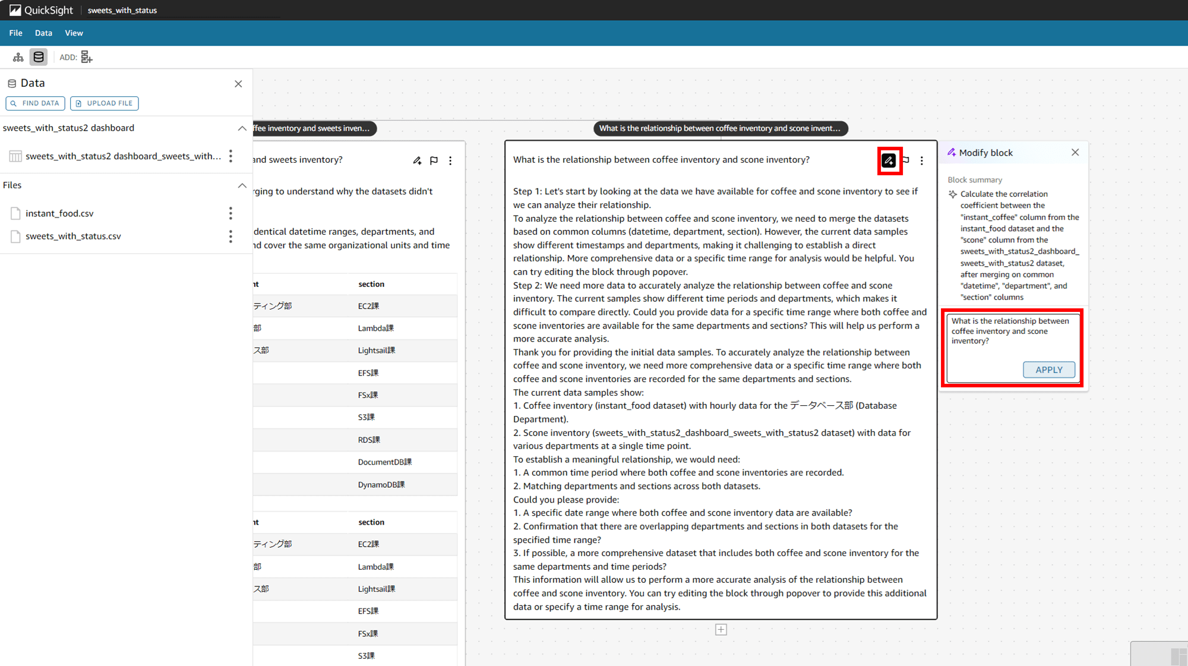Close the Modify block panel
This screenshot has height=666, width=1188.
(x=1075, y=153)
